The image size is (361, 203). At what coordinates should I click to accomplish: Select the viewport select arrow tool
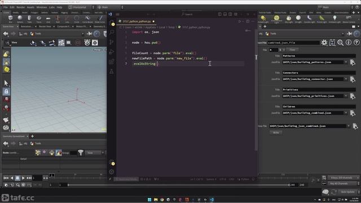click(x=6, y=83)
